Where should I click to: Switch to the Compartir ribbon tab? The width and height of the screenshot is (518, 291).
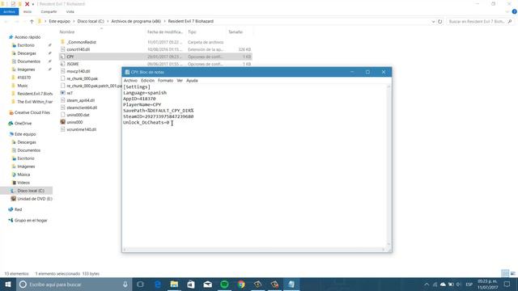pos(49,11)
